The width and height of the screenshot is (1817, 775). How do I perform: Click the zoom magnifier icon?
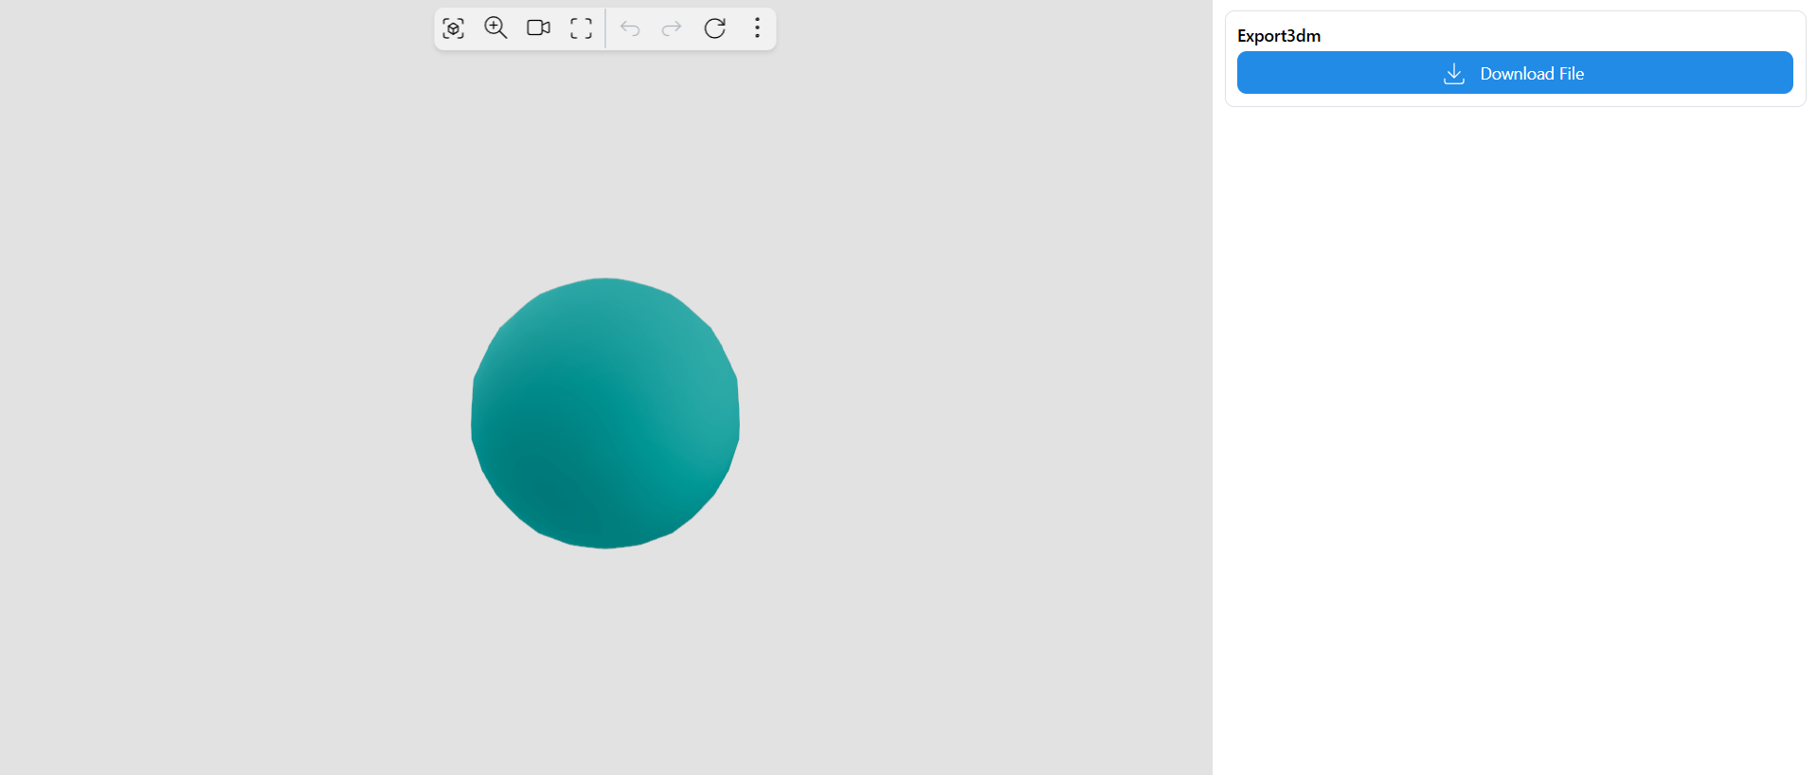pos(495,28)
